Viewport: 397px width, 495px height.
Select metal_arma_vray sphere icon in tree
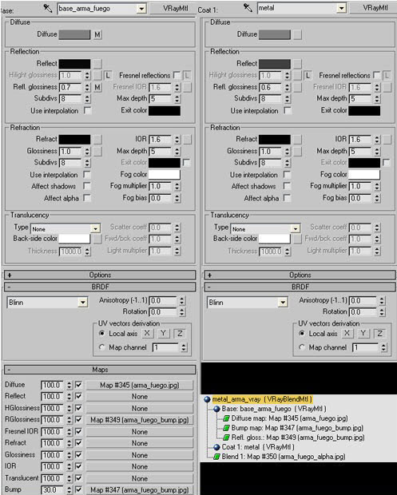(207, 400)
